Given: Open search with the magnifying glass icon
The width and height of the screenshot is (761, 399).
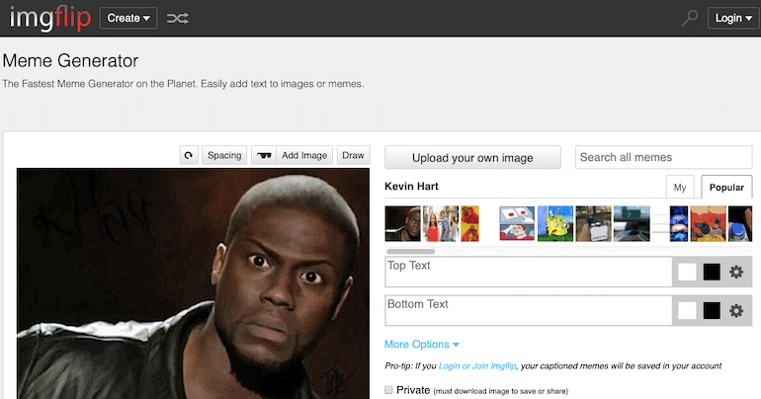Looking at the screenshot, I should tap(689, 18).
